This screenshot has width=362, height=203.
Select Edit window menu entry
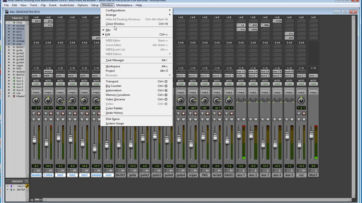[x=137, y=34]
